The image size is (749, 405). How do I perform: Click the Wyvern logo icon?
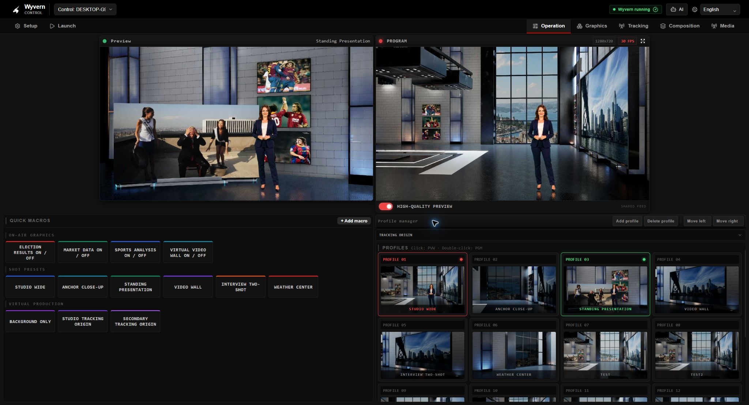pos(16,10)
